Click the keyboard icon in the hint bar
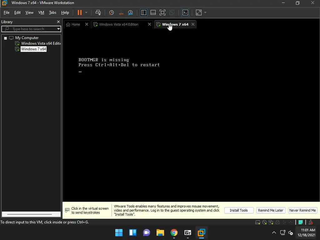The width and height of the screenshot is (320, 240). 67,210
